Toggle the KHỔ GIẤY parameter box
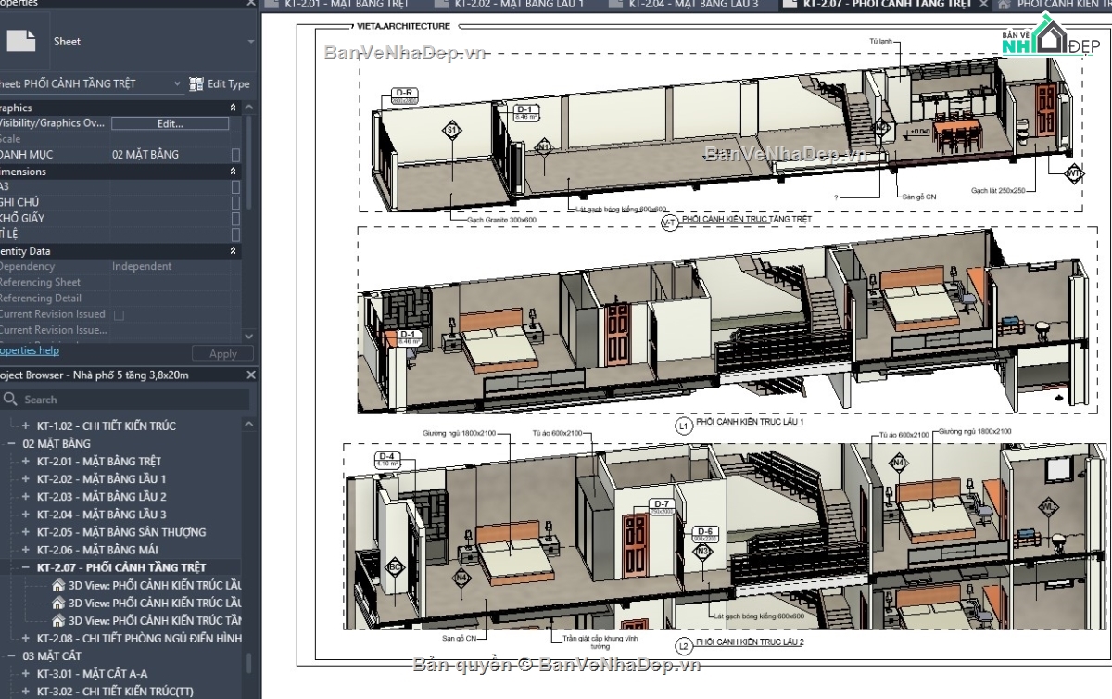This screenshot has height=699, width=1112. [x=235, y=218]
